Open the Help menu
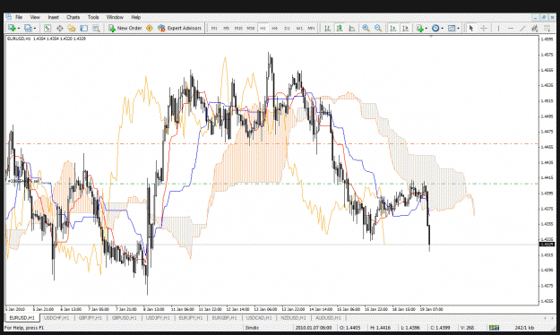 click(135, 17)
